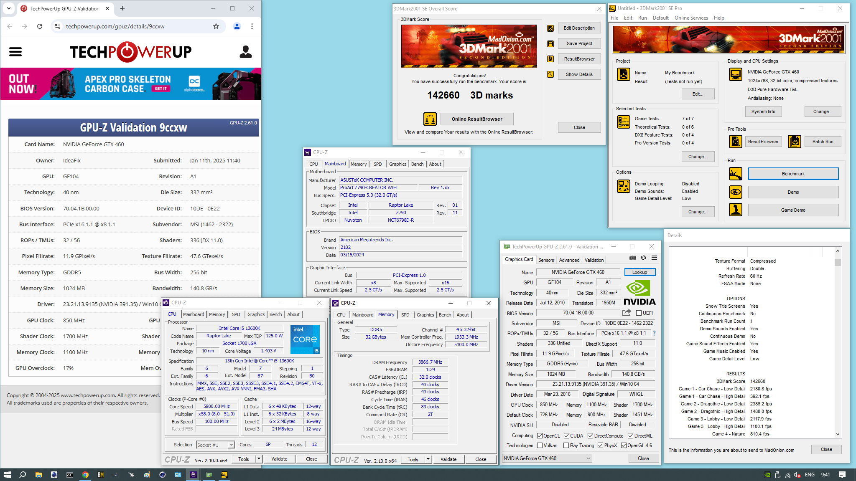Click the System Info button
The width and height of the screenshot is (856, 481).
(763, 111)
